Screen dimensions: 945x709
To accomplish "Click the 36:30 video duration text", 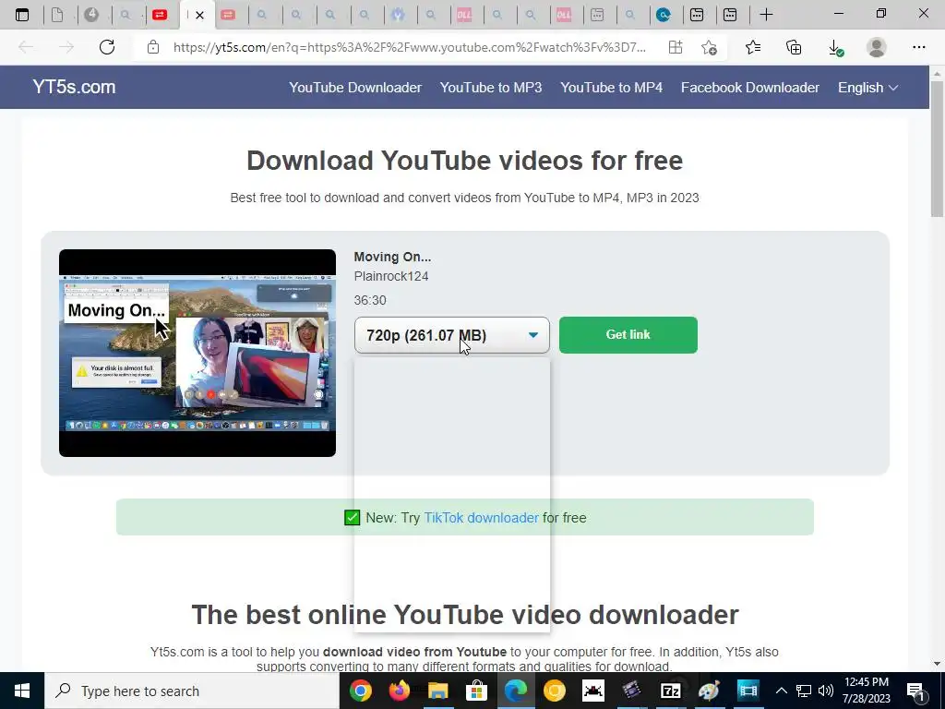I will coord(370,300).
